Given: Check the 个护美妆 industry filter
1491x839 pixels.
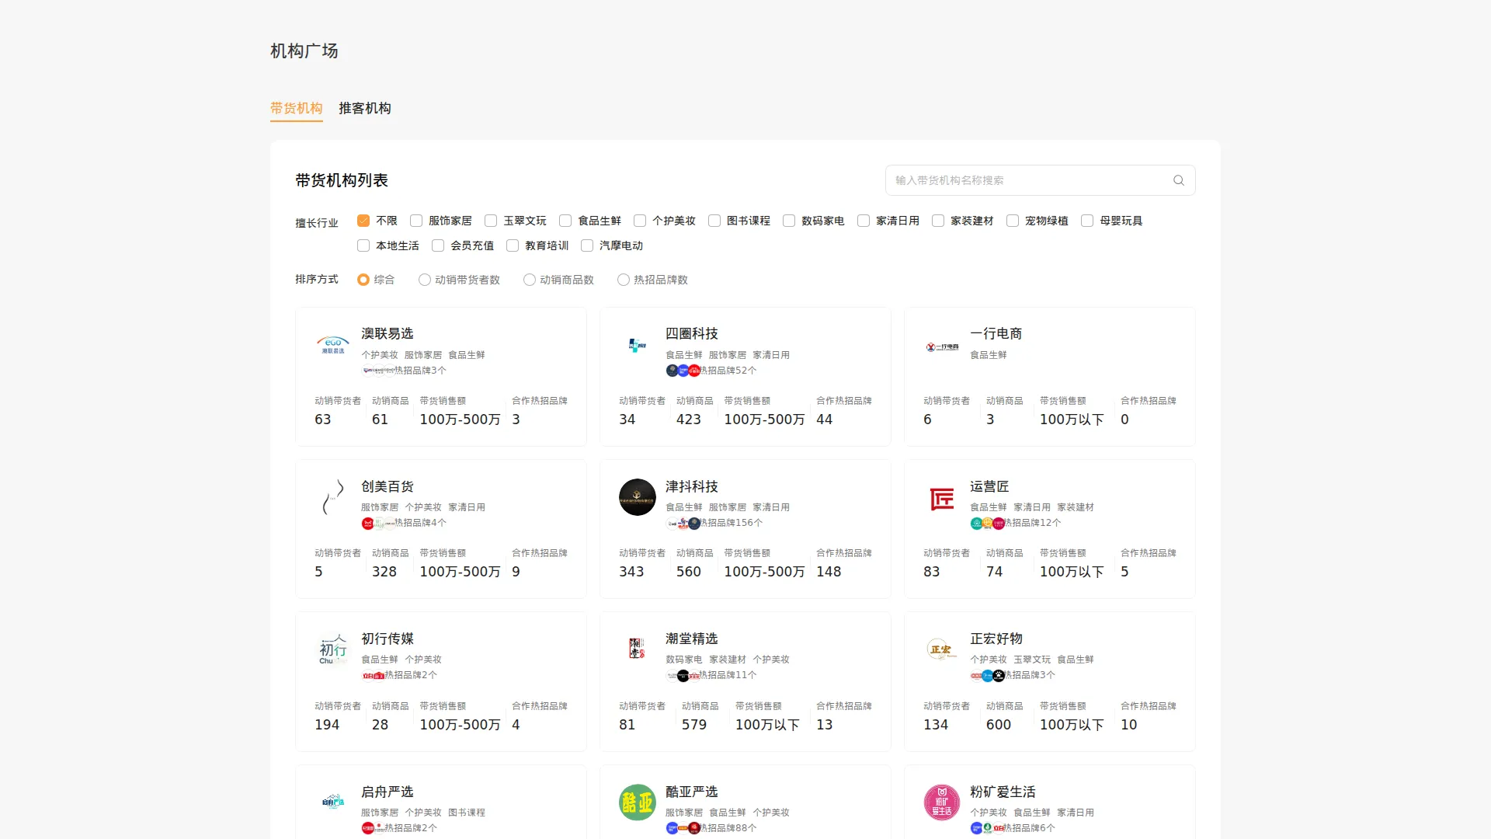Looking at the screenshot, I should click(640, 221).
